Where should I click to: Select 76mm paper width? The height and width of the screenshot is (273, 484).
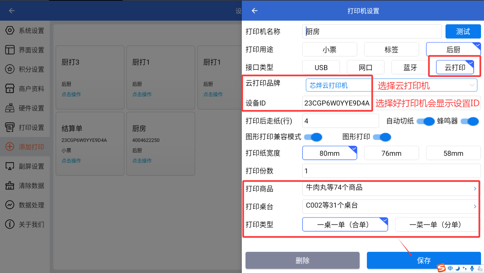tap(391, 153)
